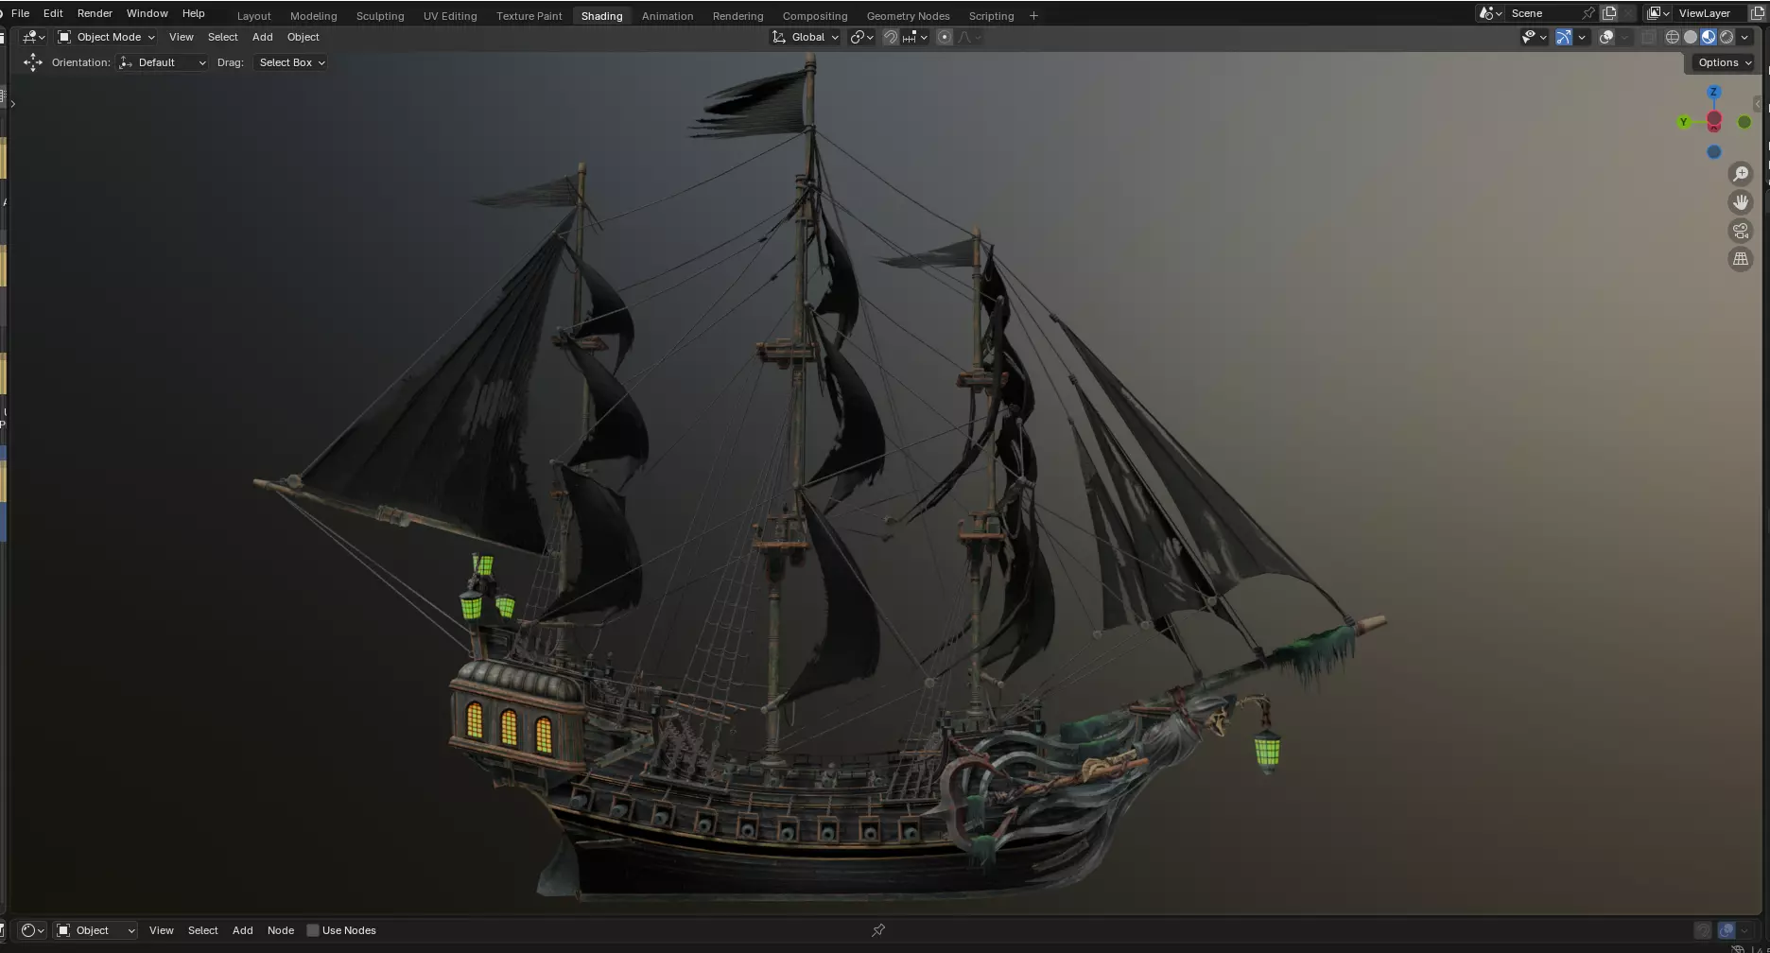Viewport: 1770px width, 953px height.
Task: Switch to Scripting workspace tab
Action: tap(991, 16)
